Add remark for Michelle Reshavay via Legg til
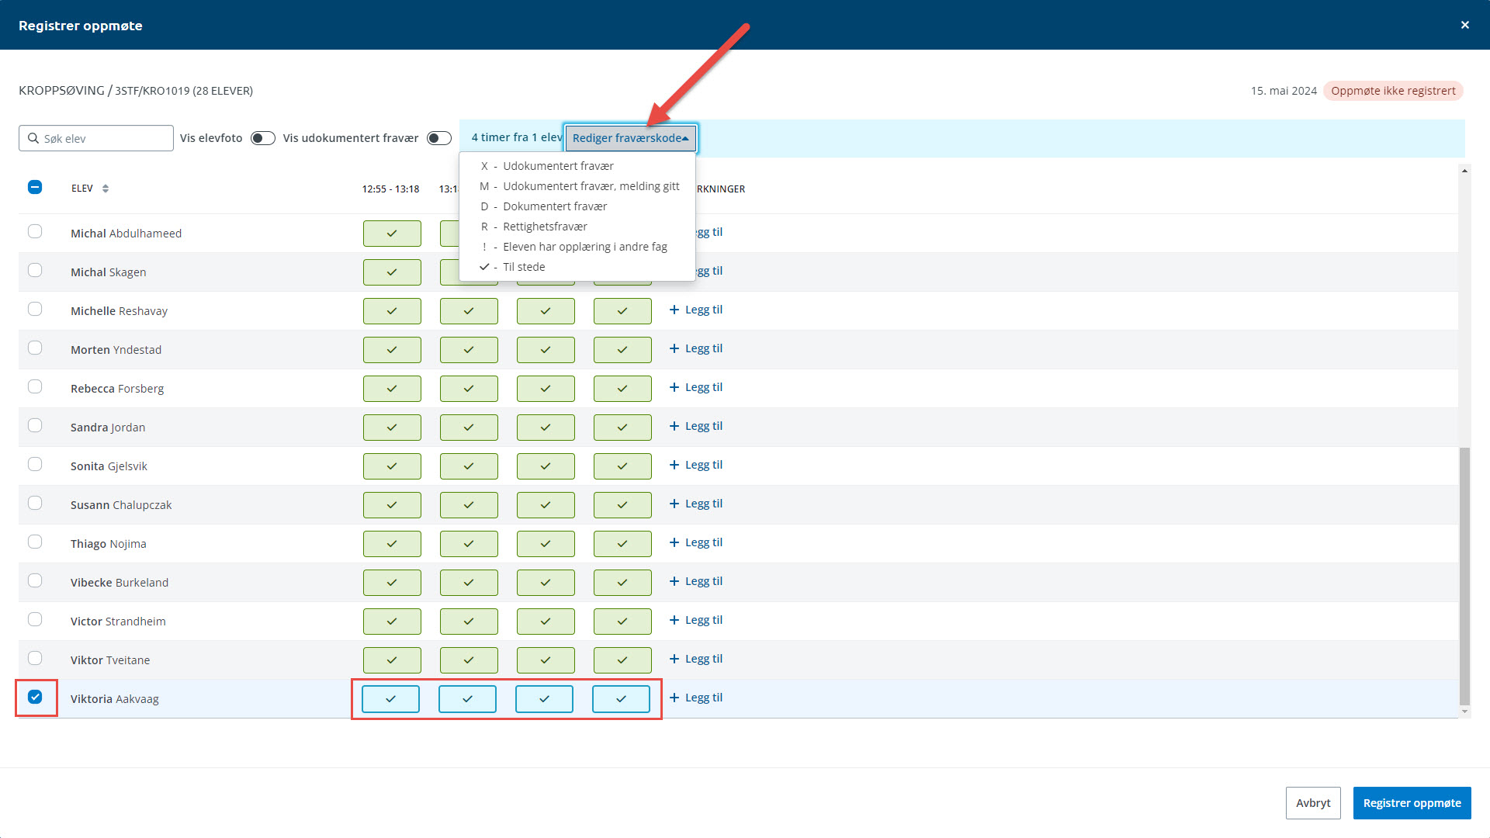Screen dimensions: 1490x838 point(696,310)
